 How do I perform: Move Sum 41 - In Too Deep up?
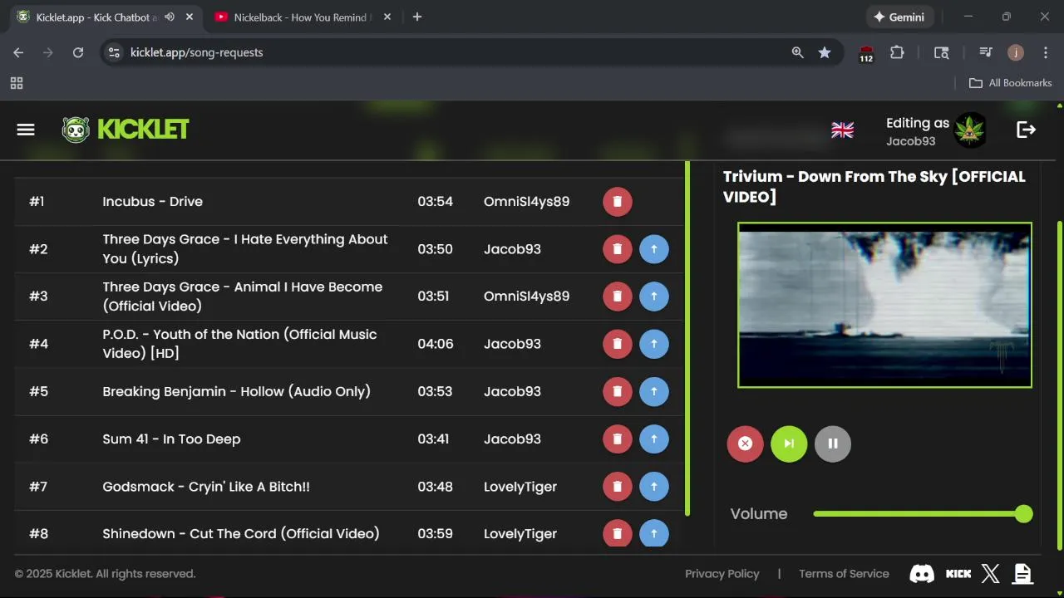pos(654,439)
